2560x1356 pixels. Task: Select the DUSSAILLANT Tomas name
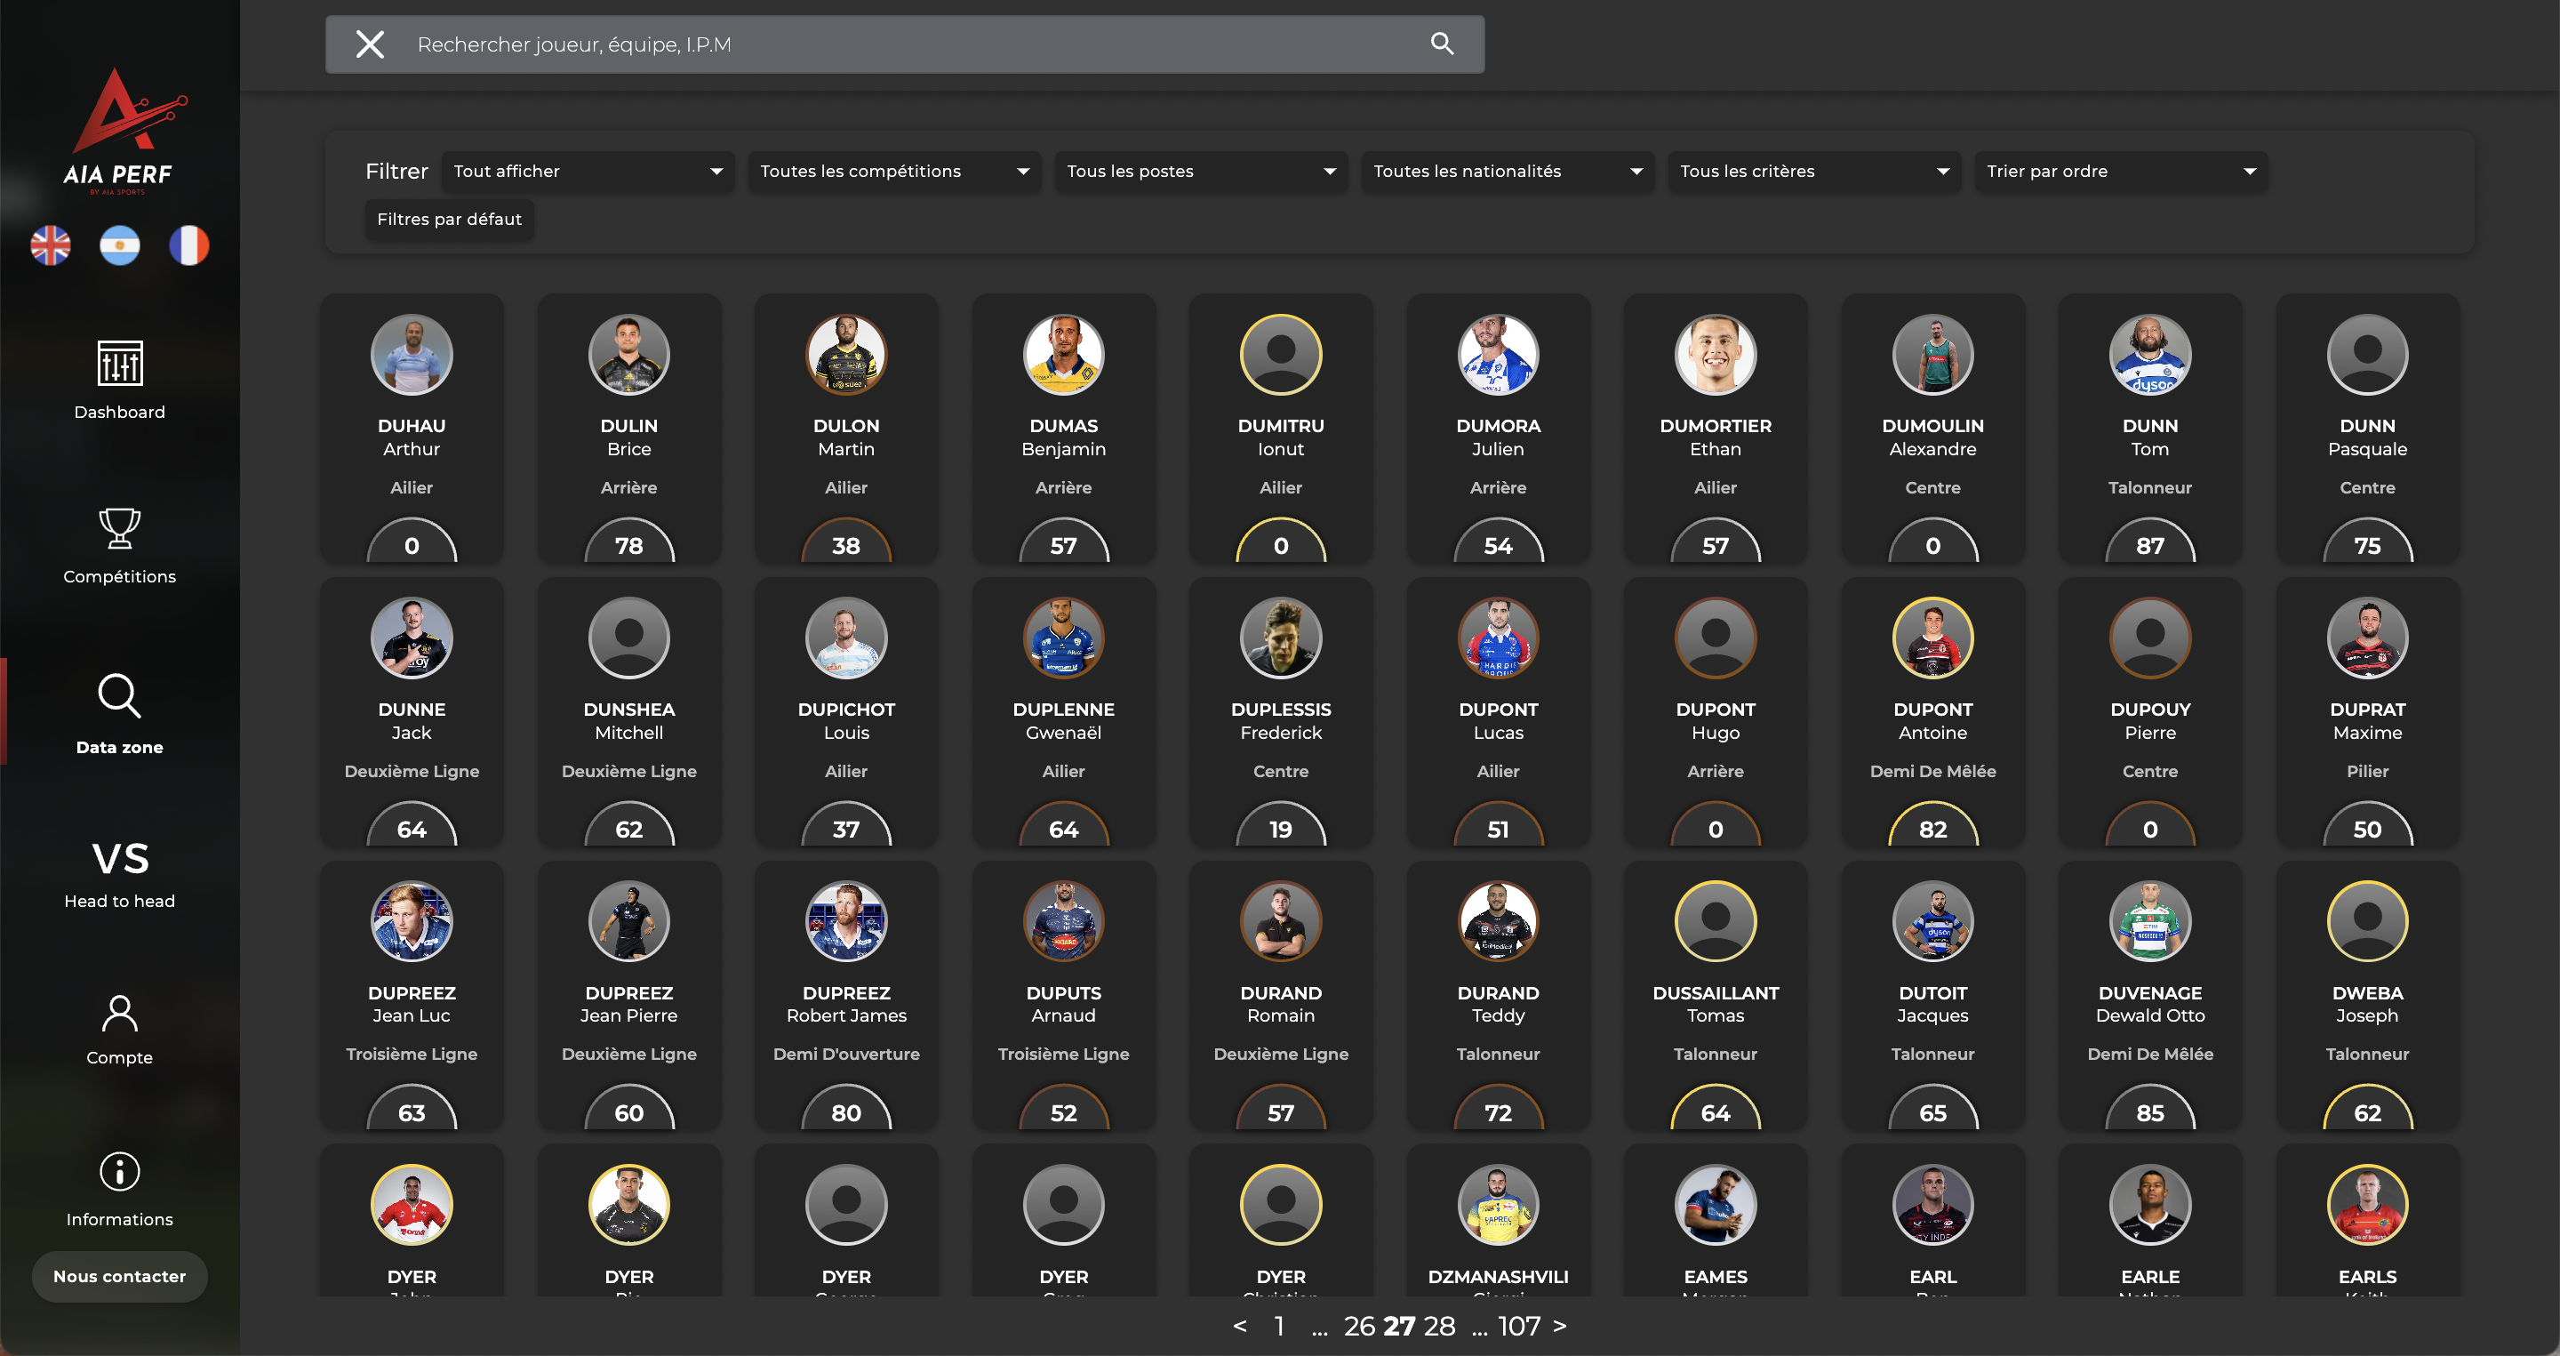pyautogui.click(x=1716, y=1004)
